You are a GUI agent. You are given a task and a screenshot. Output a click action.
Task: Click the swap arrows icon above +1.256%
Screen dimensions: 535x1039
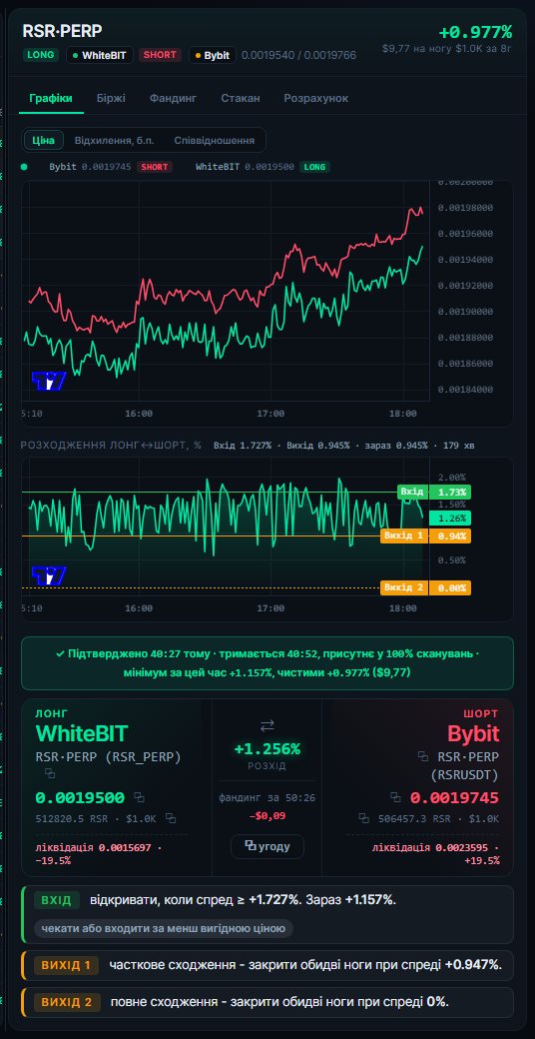point(267,726)
